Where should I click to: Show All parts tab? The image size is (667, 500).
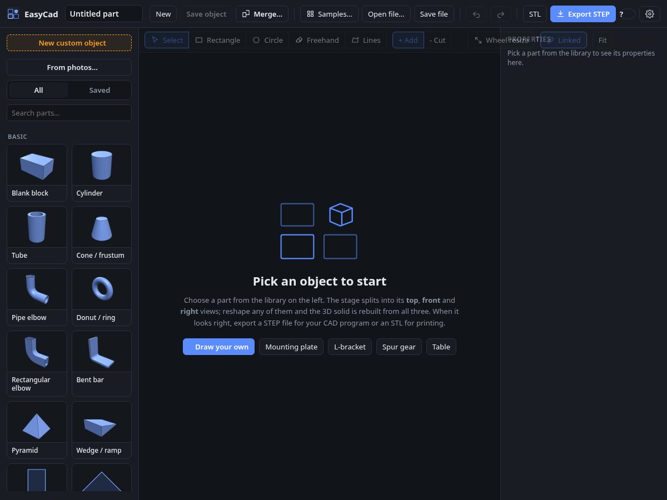38,90
